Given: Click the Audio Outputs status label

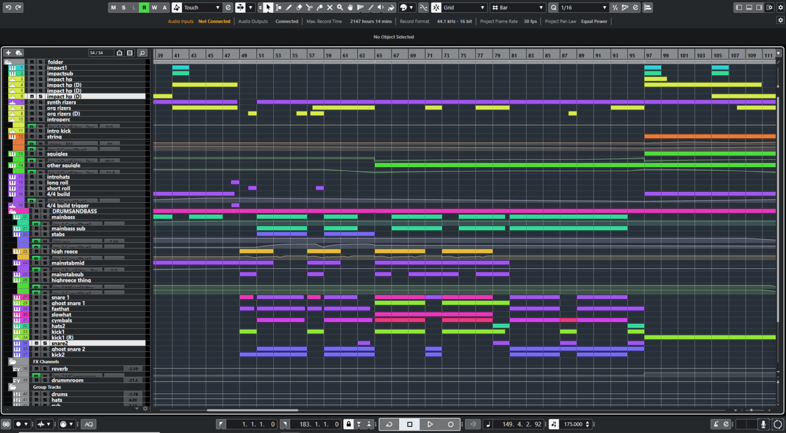Looking at the screenshot, I should [253, 21].
